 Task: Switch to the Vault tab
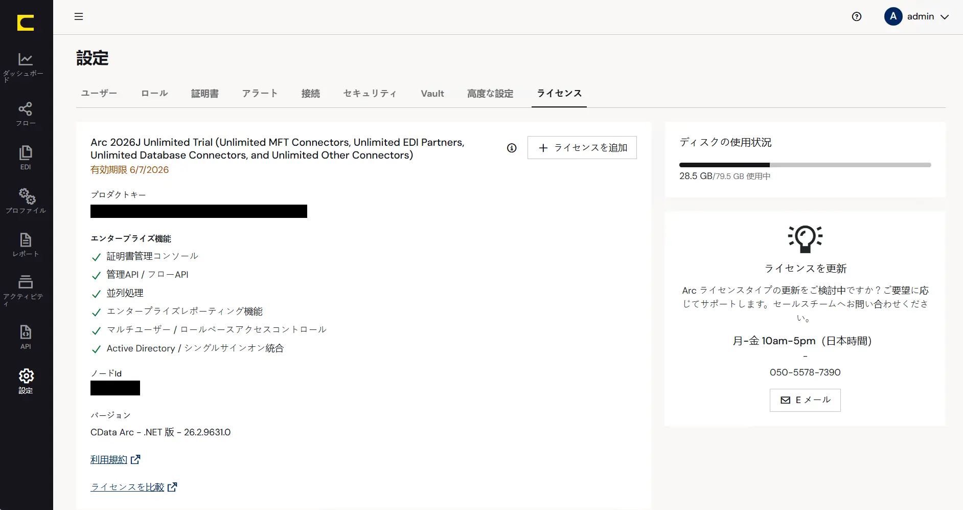click(x=432, y=93)
